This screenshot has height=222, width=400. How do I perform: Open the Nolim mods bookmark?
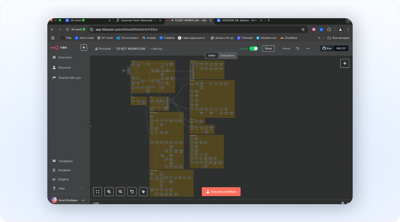click(84, 38)
